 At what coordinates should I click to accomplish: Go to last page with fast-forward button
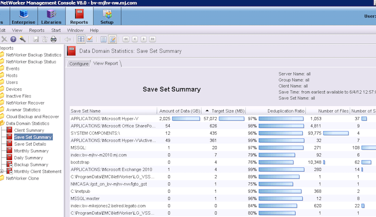click(x=152, y=39)
